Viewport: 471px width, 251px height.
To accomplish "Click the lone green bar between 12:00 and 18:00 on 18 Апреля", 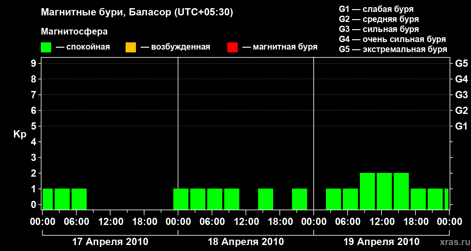I will click(266, 199).
